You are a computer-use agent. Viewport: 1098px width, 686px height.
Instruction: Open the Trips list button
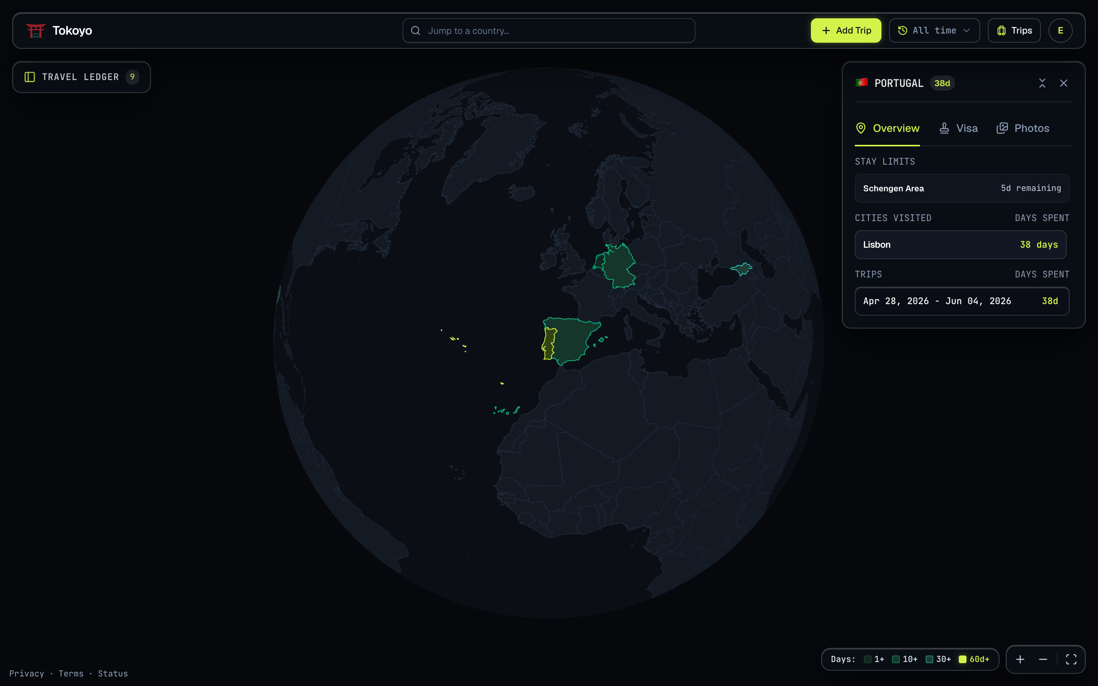point(1014,30)
